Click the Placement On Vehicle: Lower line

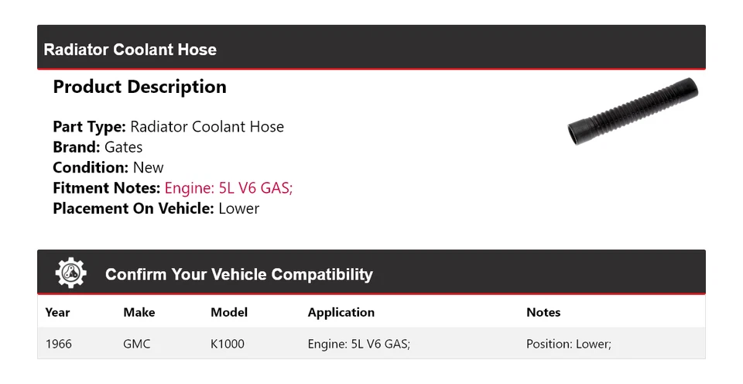pyautogui.click(x=156, y=208)
